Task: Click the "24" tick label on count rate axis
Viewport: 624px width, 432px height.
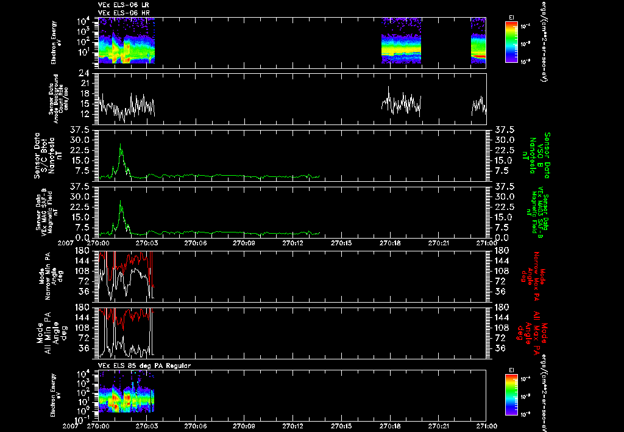Action: point(83,73)
